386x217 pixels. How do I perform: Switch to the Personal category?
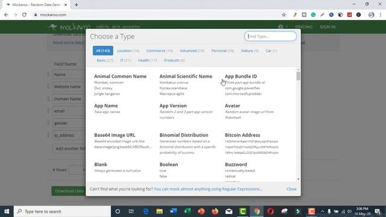[x=223, y=51]
